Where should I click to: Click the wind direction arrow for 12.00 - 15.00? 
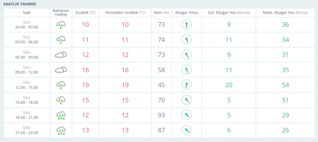[186, 85]
